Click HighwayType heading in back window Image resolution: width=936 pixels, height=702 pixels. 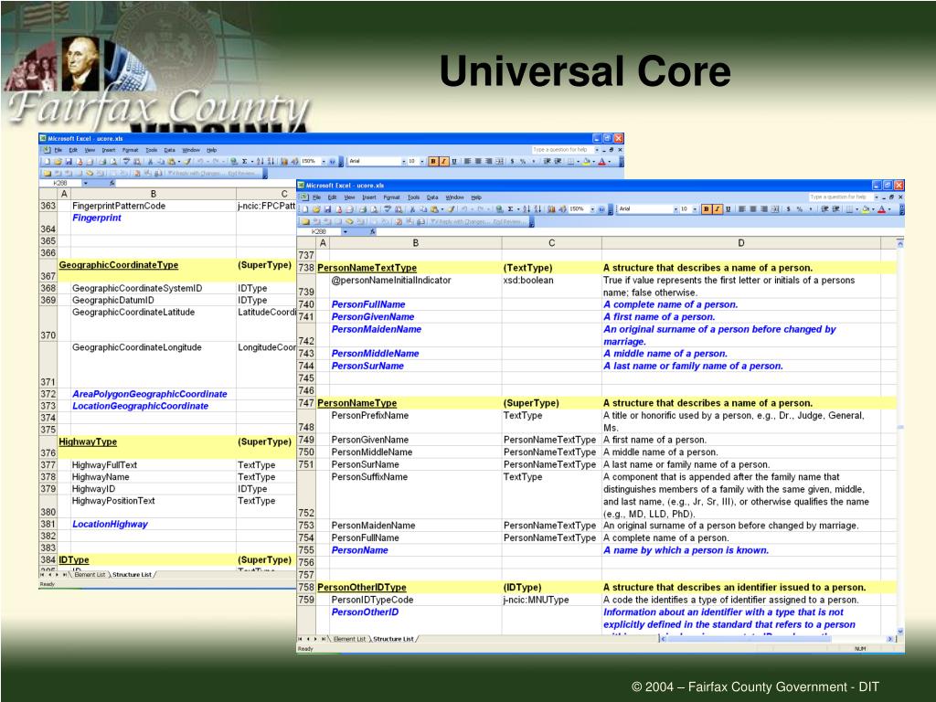pyautogui.click(x=88, y=441)
